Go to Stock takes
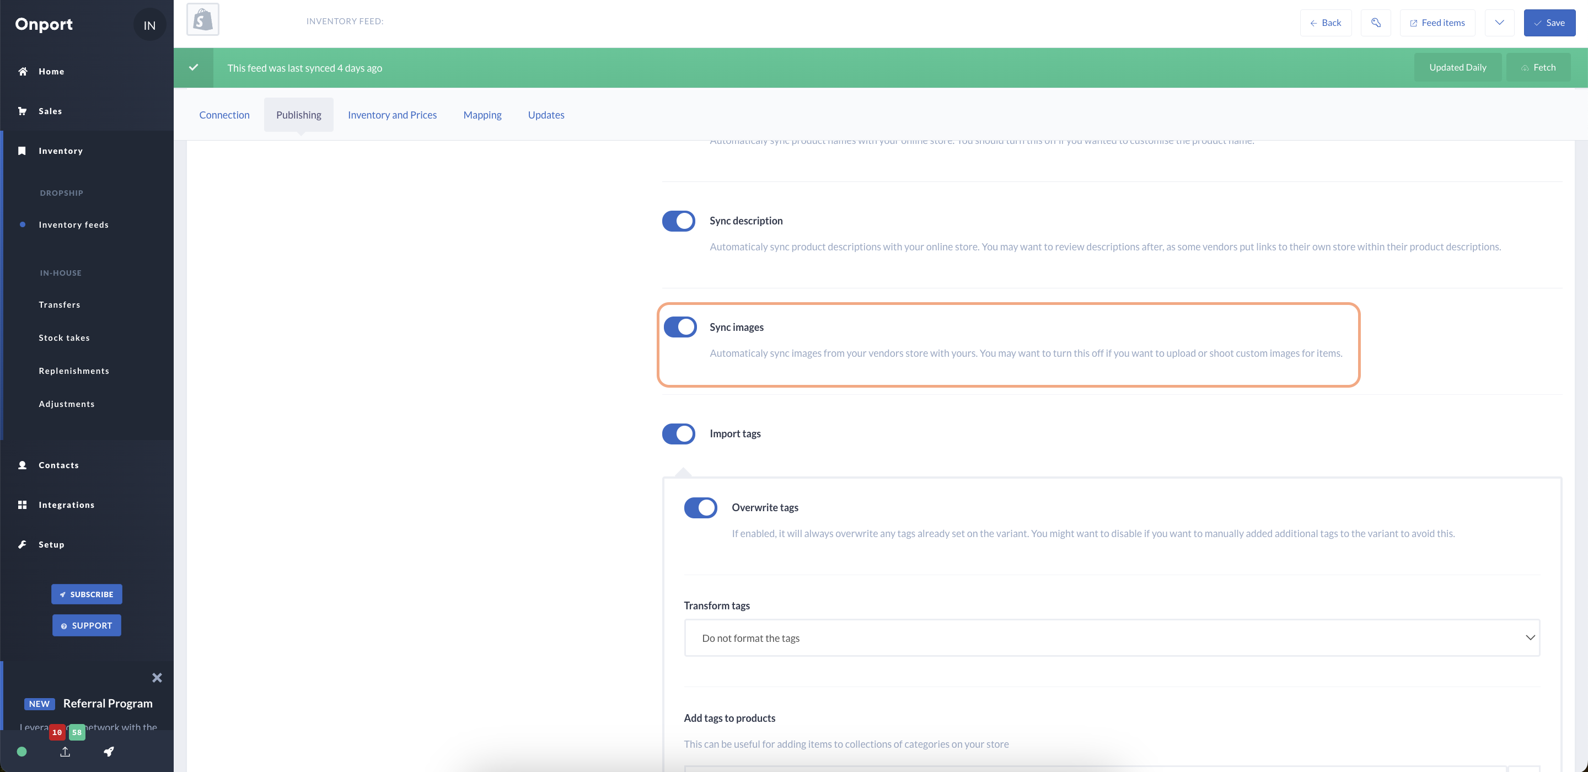This screenshot has width=1588, height=772. coord(64,338)
